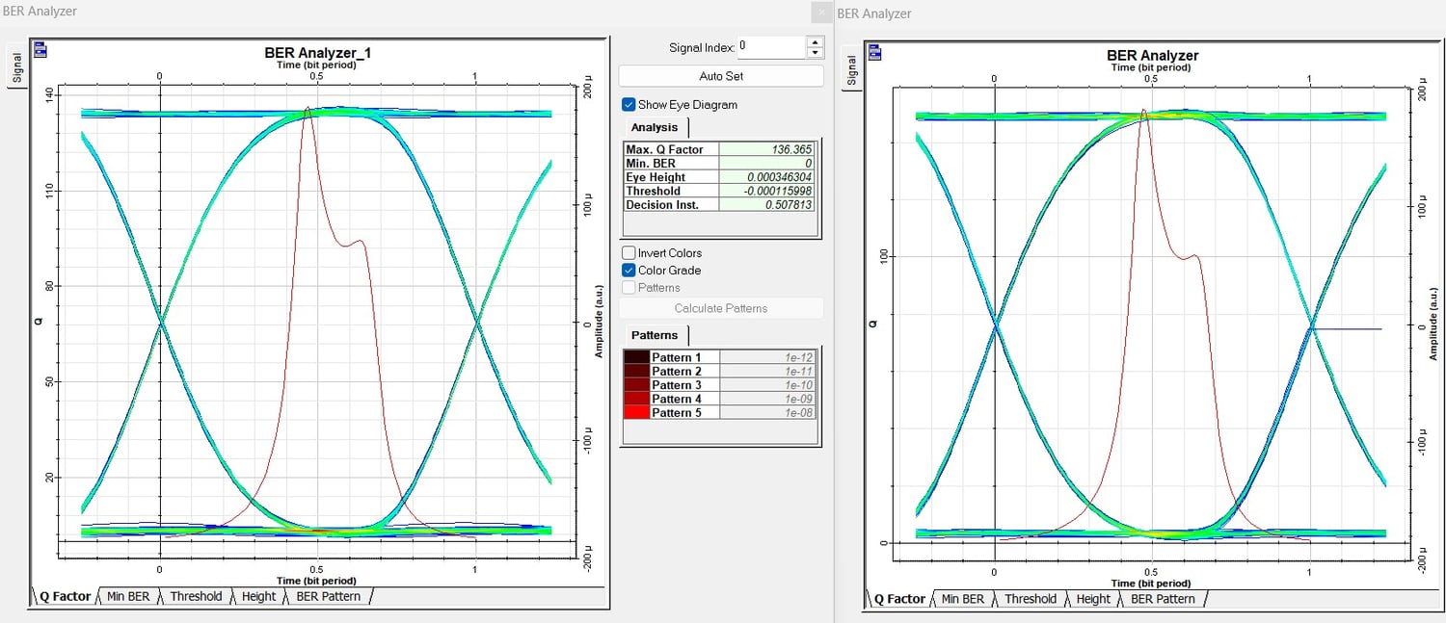Screen dimensions: 1446x623
Task: Open the Patterns tab header
Action: click(x=655, y=335)
